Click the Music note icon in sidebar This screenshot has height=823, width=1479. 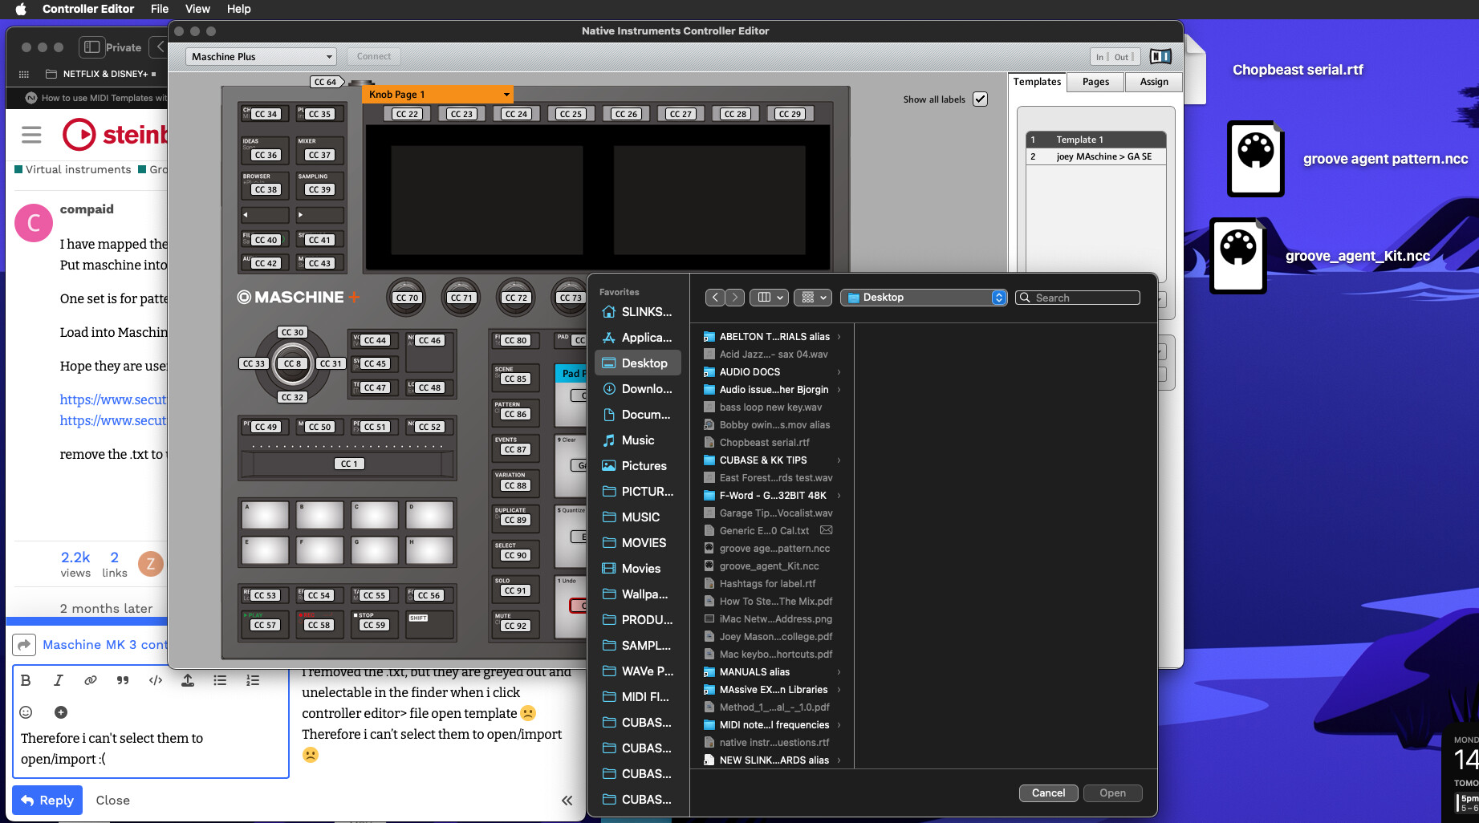point(609,440)
